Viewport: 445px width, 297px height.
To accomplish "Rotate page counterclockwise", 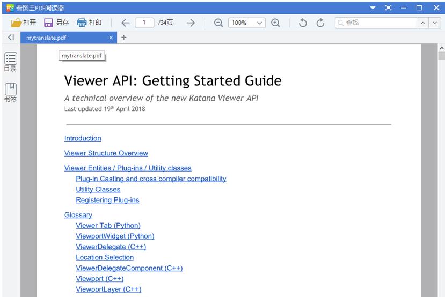I will [303, 23].
